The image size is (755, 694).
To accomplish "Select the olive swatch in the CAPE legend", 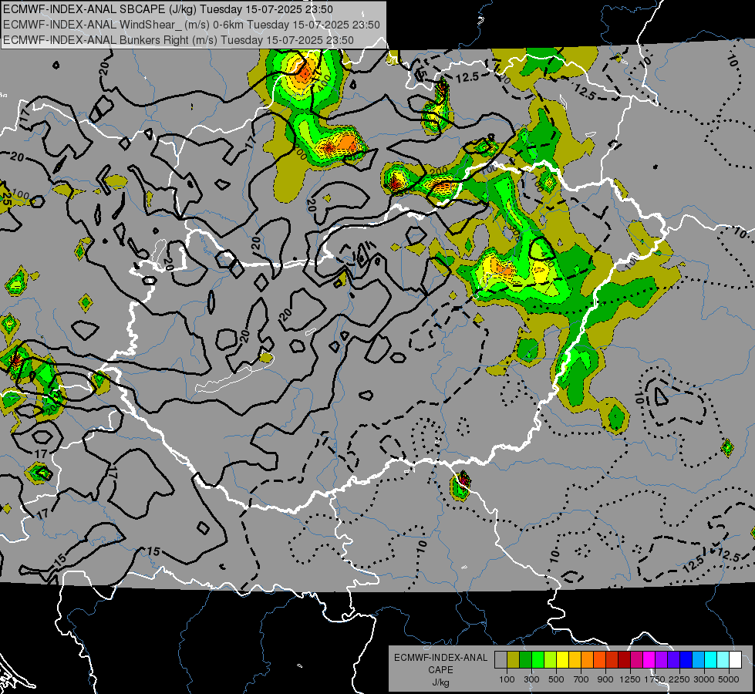I will click(x=514, y=659).
